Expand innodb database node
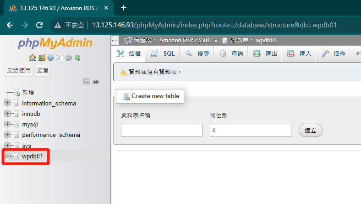 click(x=7, y=113)
